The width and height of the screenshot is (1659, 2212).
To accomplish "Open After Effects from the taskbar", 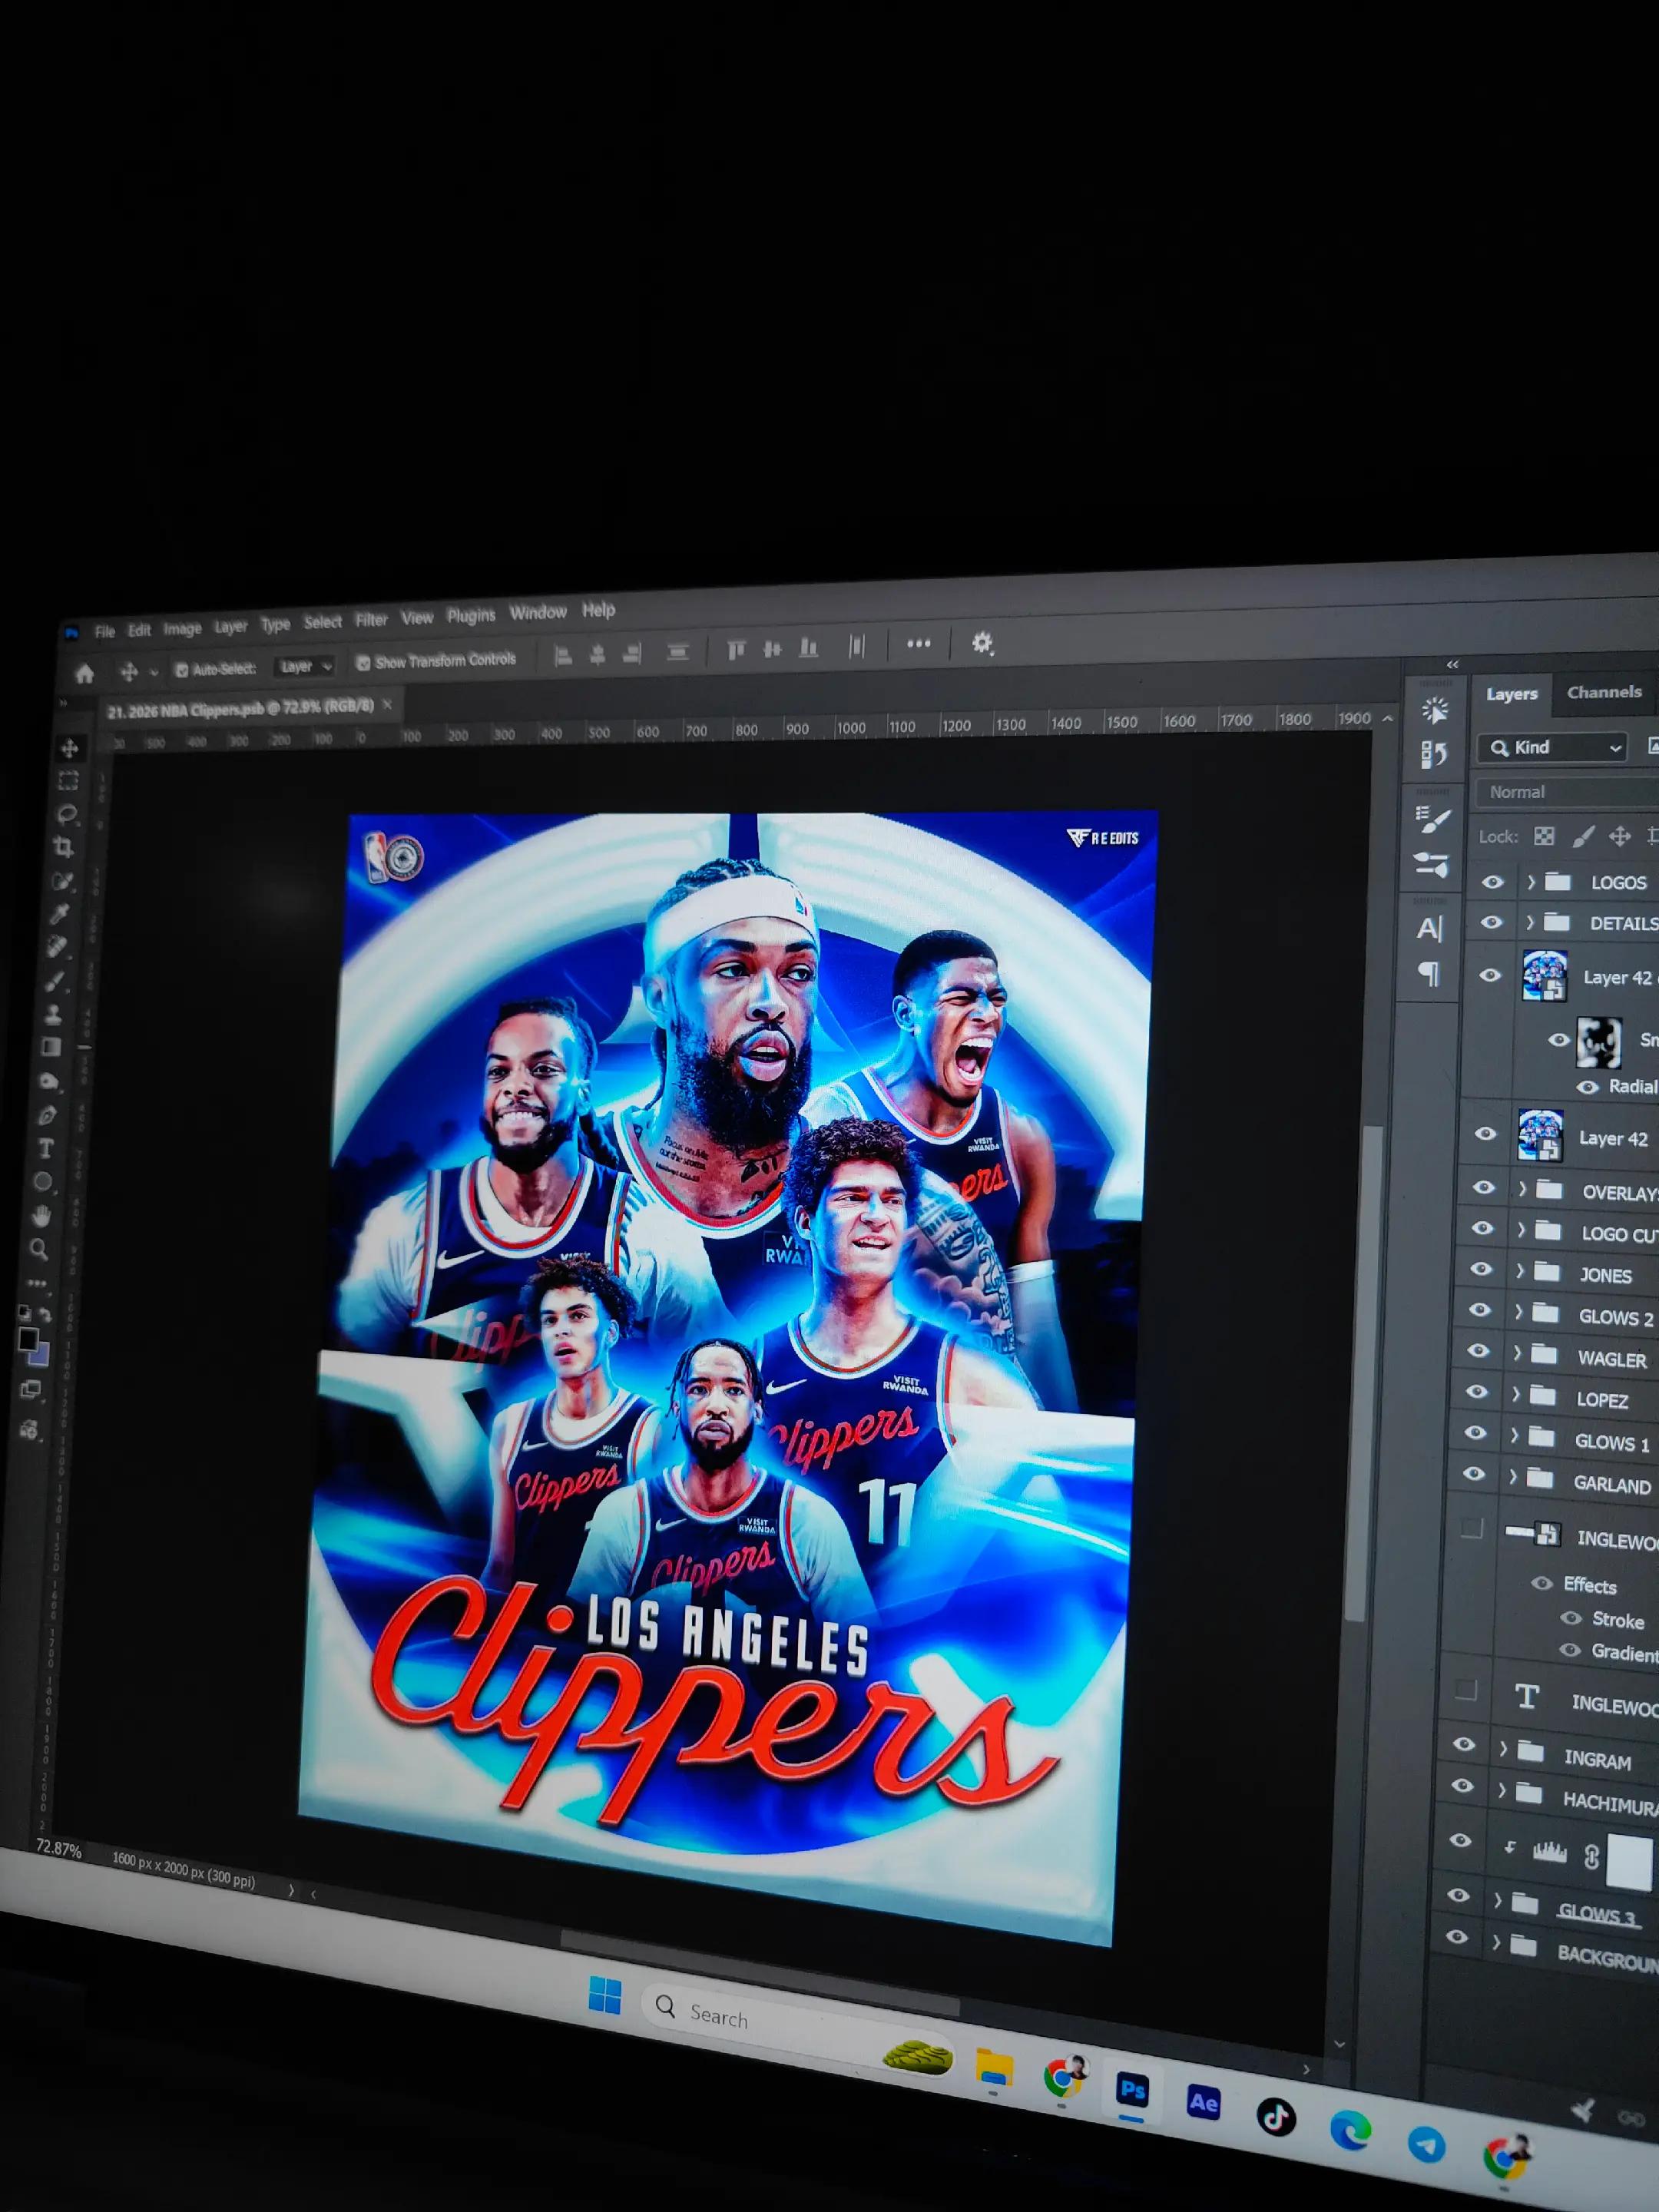I will (x=1203, y=2103).
